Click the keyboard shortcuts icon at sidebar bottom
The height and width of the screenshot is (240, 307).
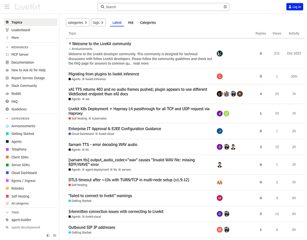pos(55,236)
